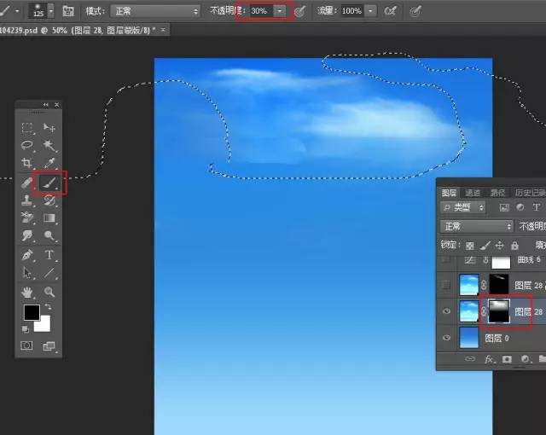The width and height of the screenshot is (546, 435).
Task: Select the Magic Wand tool
Action: 49,146
